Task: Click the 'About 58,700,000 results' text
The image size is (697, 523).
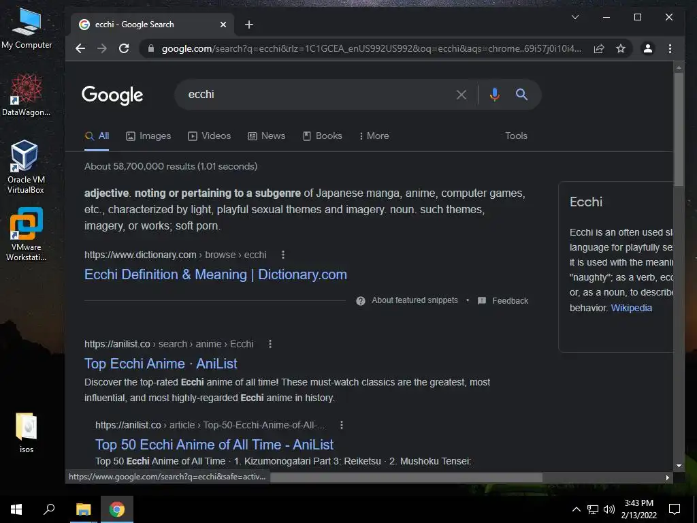Action: 171,166
